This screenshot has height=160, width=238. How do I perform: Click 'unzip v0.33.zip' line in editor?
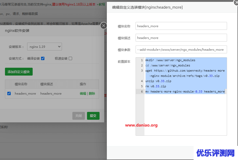pos(158,81)
